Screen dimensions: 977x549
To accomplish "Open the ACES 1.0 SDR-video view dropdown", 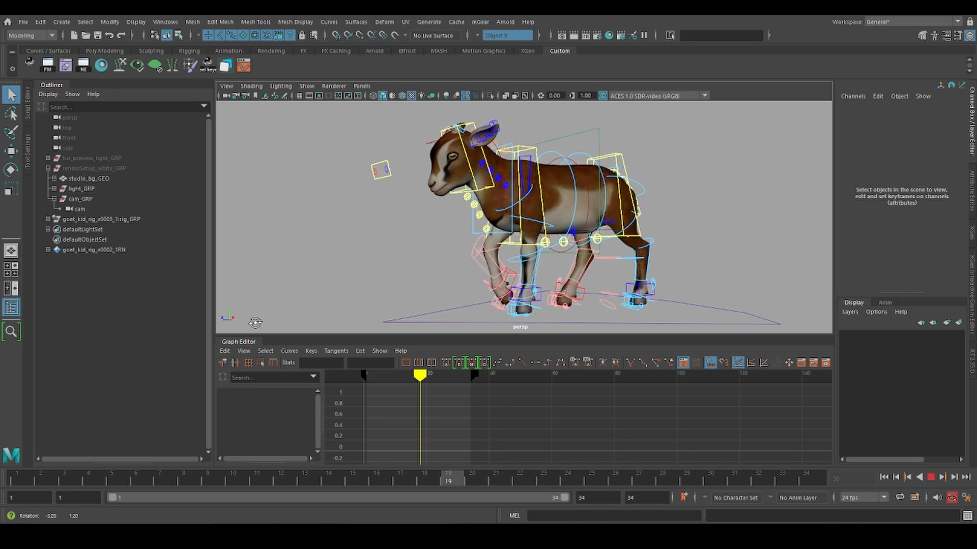I will [659, 96].
